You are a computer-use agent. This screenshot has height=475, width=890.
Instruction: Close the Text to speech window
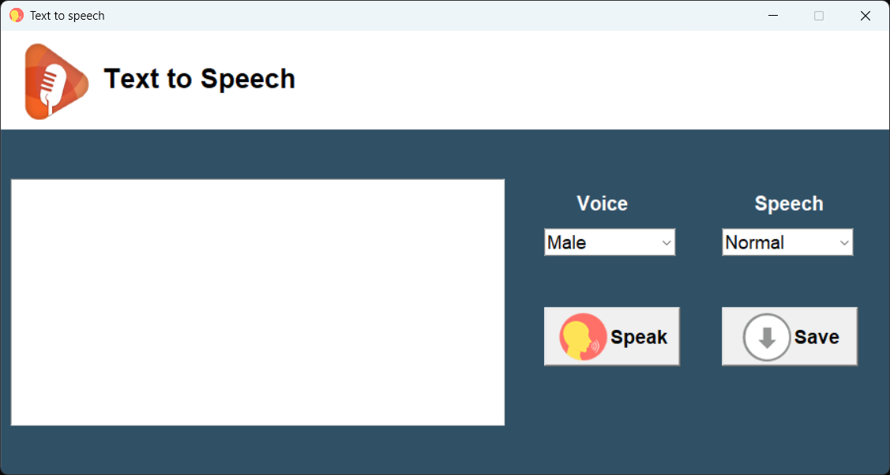point(865,16)
